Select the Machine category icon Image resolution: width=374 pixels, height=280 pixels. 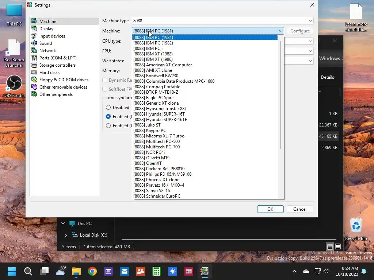[x=34, y=21]
